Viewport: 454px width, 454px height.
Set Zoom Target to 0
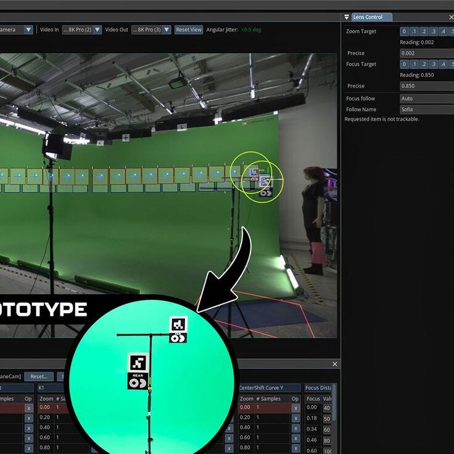click(x=405, y=31)
